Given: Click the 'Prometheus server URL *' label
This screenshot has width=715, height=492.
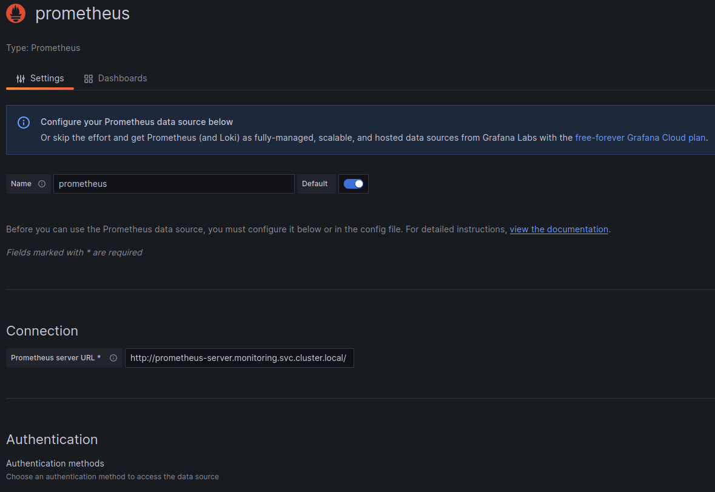Looking at the screenshot, I should click(x=56, y=358).
